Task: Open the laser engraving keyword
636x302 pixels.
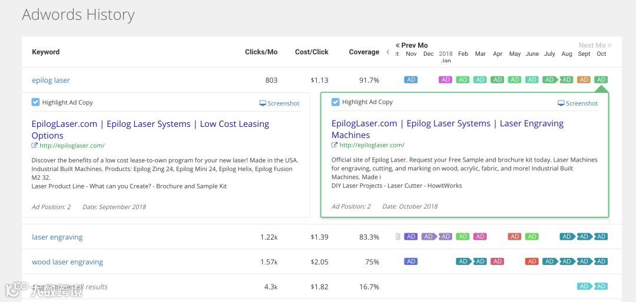Action: point(57,237)
